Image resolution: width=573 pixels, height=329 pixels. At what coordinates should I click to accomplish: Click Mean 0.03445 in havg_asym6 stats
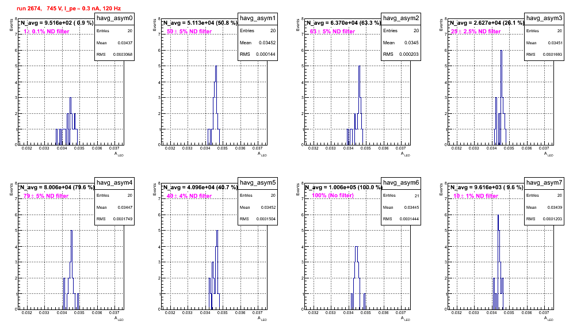[x=401, y=207]
